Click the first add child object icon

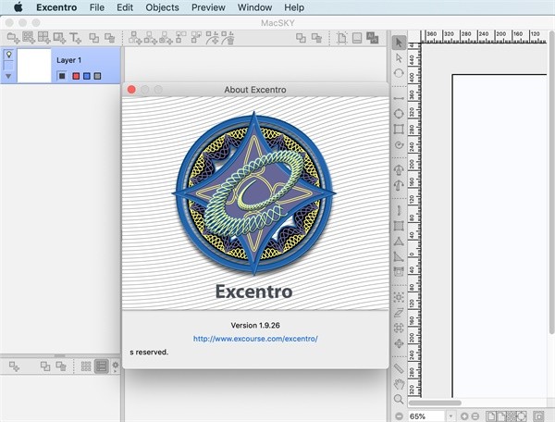(x=135, y=38)
